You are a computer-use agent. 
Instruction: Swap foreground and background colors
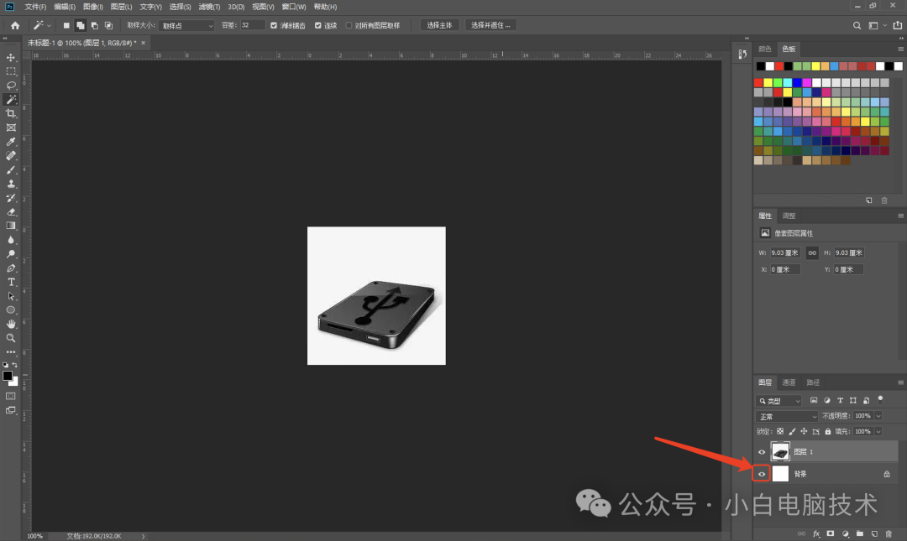tap(14, 365)
